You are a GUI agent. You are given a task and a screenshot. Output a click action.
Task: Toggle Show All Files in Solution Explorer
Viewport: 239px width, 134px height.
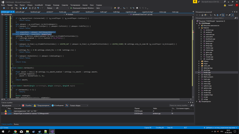[x=223, y=15]
